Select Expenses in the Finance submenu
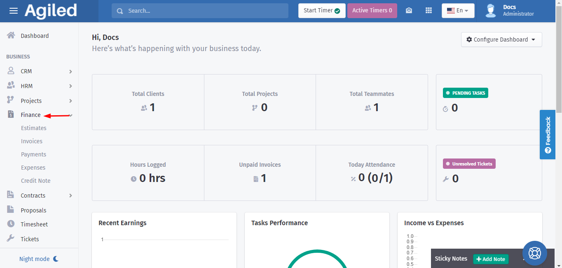 click(33, 168)
